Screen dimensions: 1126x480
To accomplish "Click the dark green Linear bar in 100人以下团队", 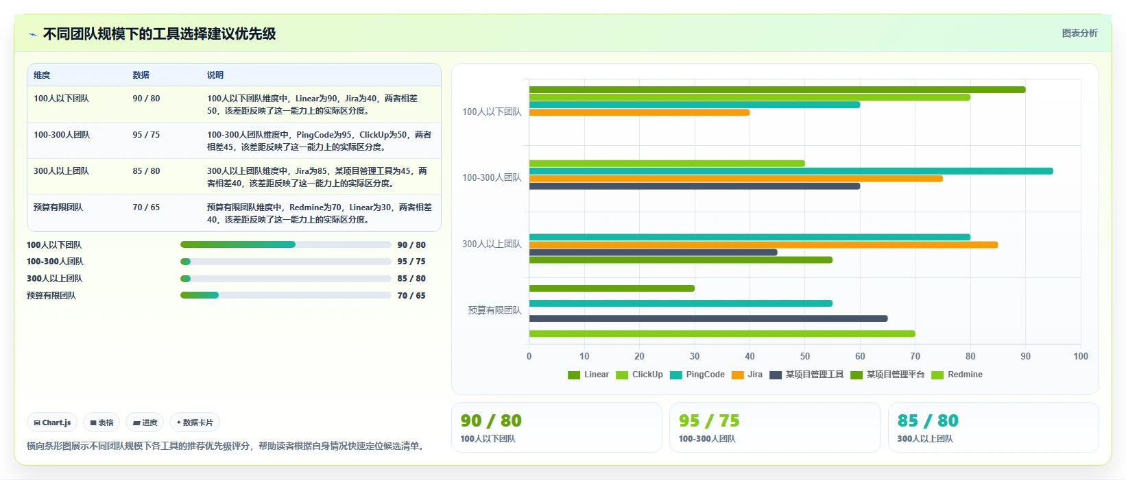I will (777, 90).
